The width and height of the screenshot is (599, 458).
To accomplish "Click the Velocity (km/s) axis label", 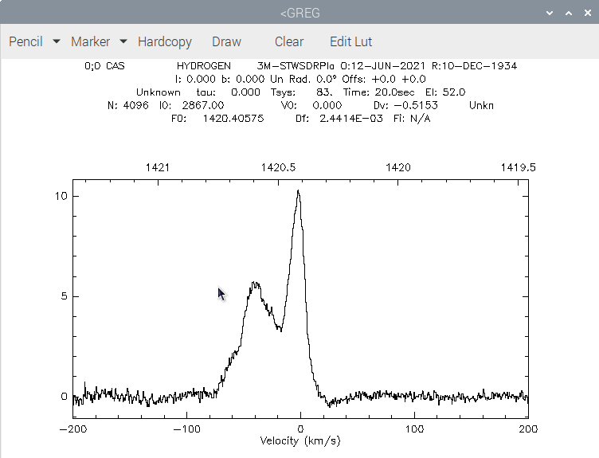I will (299, 440).
